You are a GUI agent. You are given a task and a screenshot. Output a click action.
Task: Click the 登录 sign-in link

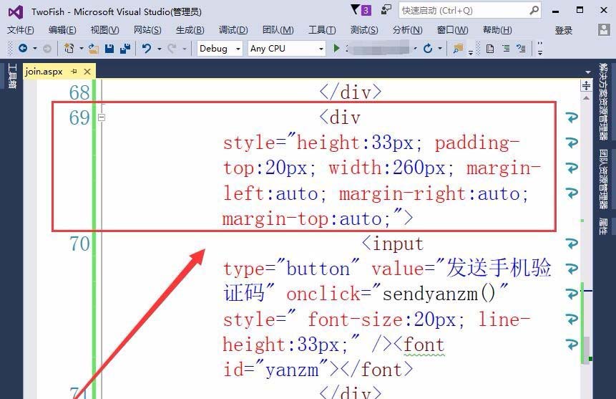click(x=563, y=30)
